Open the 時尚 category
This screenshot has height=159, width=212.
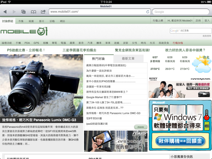[x=143, y=43]
